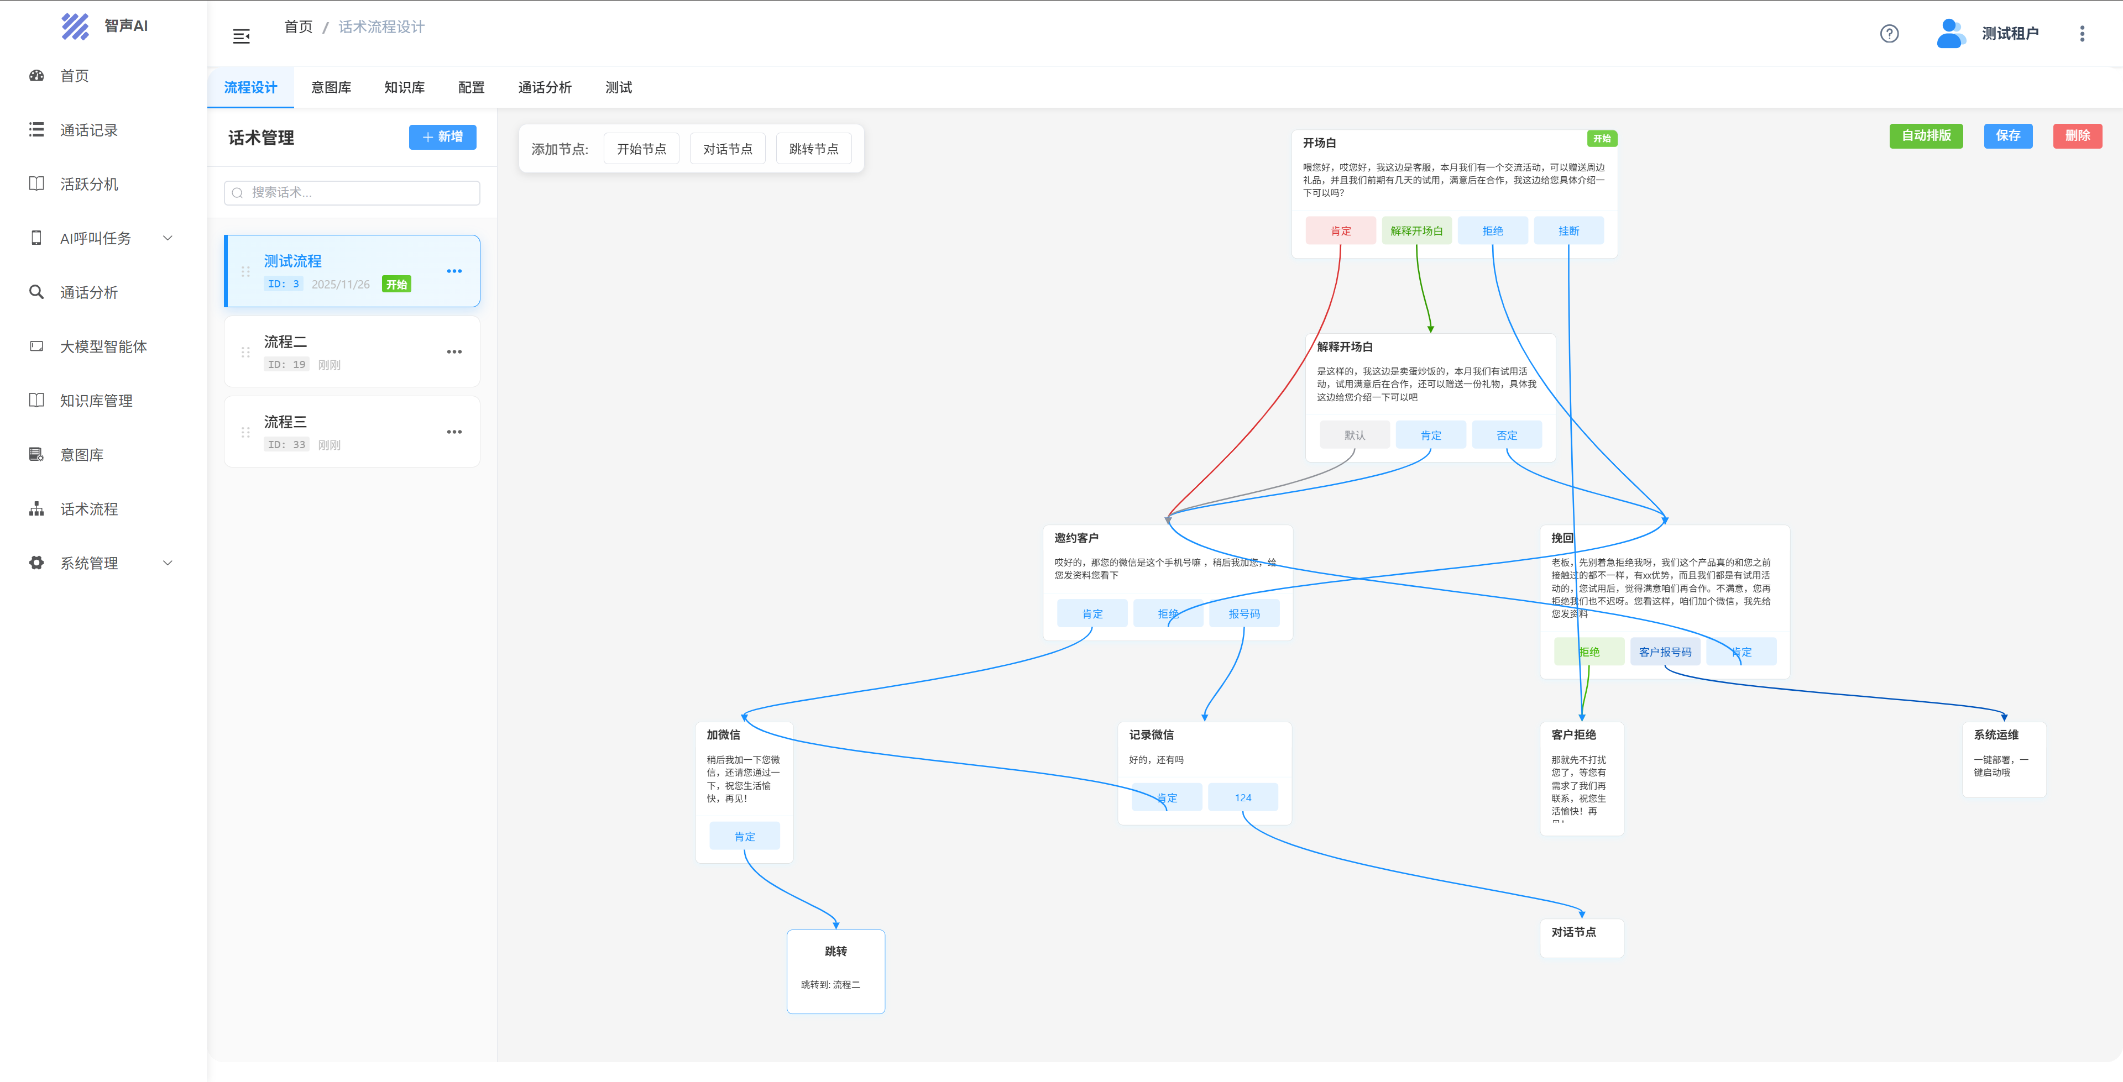2123x1082 pixels.
Task: Expand the 系统管理 submenu chevron
Action: click(x=168, y=563)
